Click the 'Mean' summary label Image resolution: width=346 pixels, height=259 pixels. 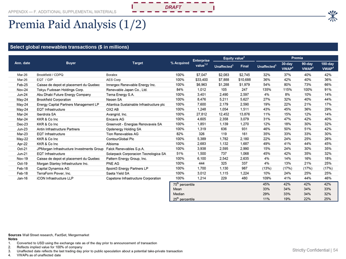click(x=177, y=189)
